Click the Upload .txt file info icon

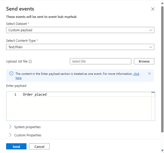point(30,62)
